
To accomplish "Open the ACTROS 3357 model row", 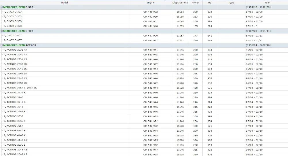I will 15,126.
